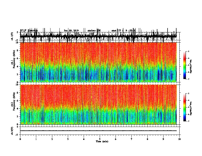
Task: Click tick label '6' on the time axis
Action: (x=116, y=139)
